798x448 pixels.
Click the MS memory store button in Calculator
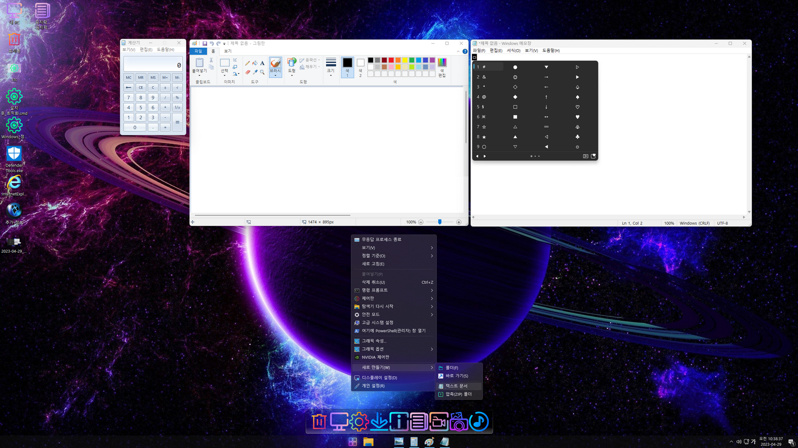pos(153,78)
